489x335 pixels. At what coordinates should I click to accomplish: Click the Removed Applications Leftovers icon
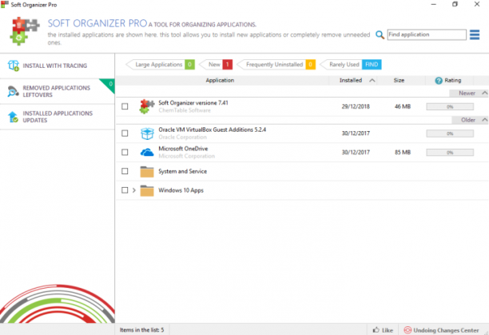coord(13,91)
